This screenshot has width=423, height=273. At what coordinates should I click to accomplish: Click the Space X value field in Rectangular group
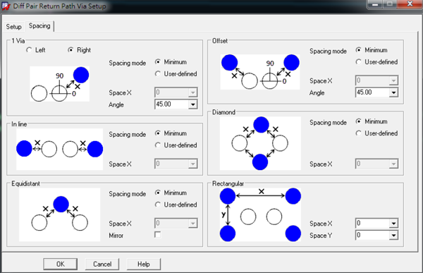[372, 224]
